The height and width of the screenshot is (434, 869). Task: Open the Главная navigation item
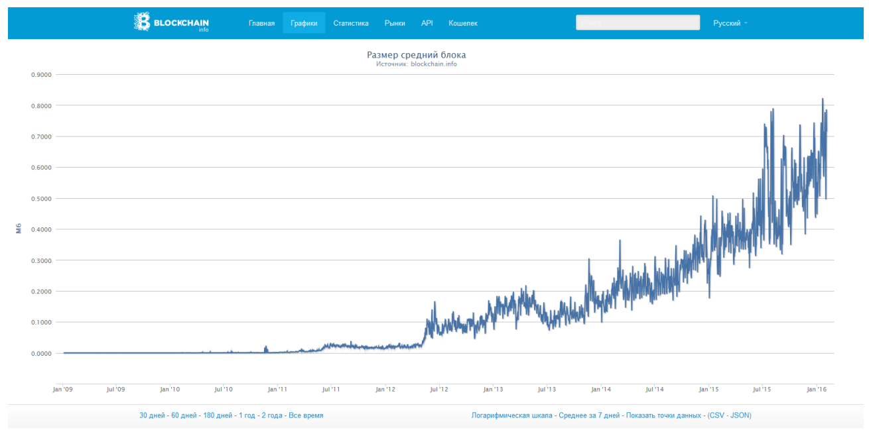[261, 23]
